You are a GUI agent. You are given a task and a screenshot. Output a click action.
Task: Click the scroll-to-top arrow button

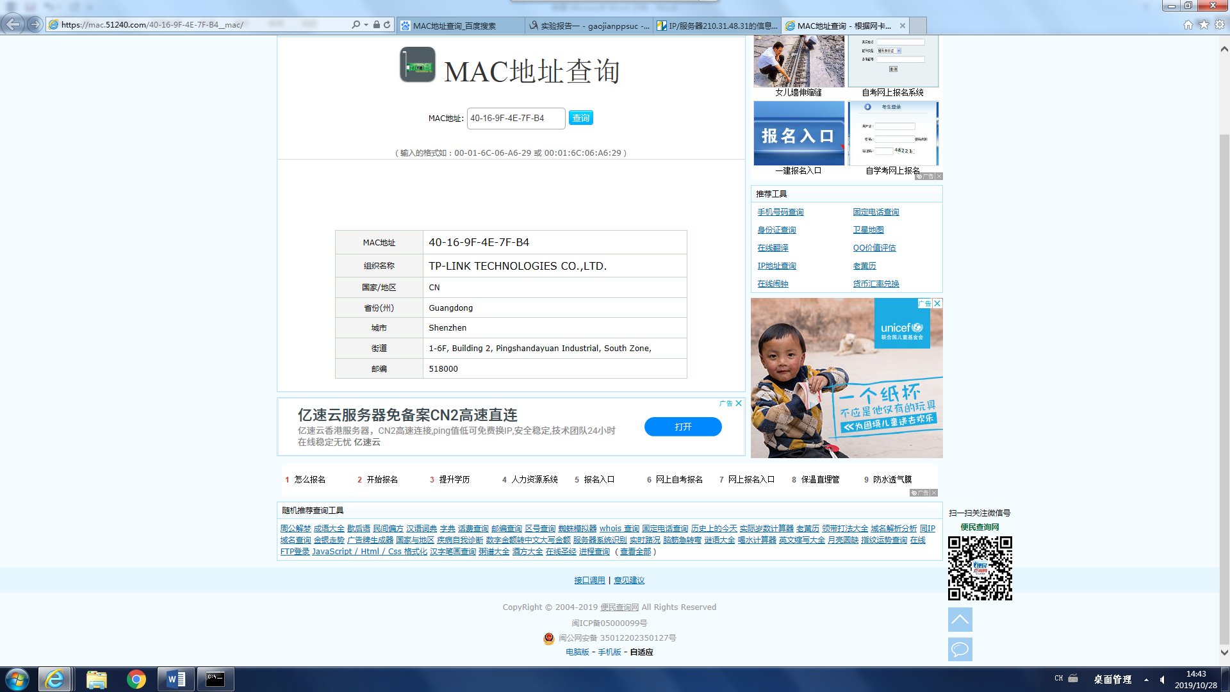(960, 619)
